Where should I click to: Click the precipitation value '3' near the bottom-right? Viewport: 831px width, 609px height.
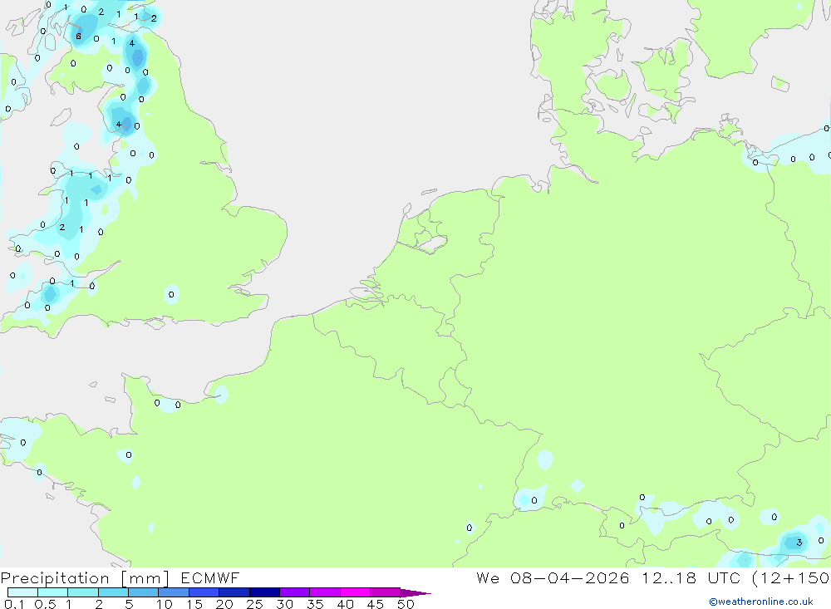799,543
